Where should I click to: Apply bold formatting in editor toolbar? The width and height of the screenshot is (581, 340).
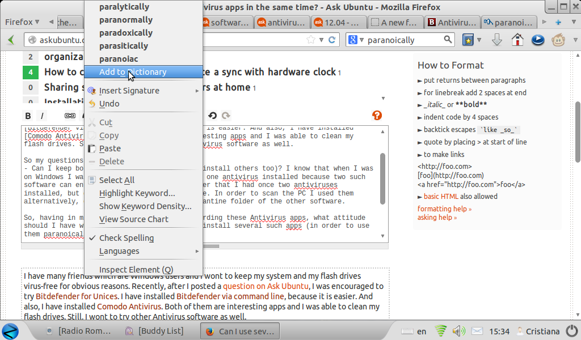[28, 116]
